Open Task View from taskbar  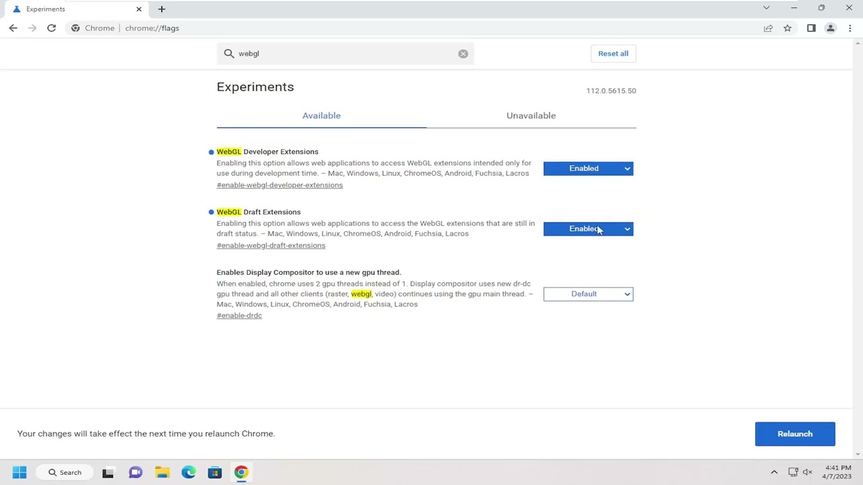[x=108, y=472]
